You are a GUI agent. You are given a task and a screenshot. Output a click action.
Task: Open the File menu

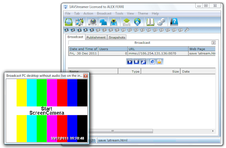click(68, 13)
